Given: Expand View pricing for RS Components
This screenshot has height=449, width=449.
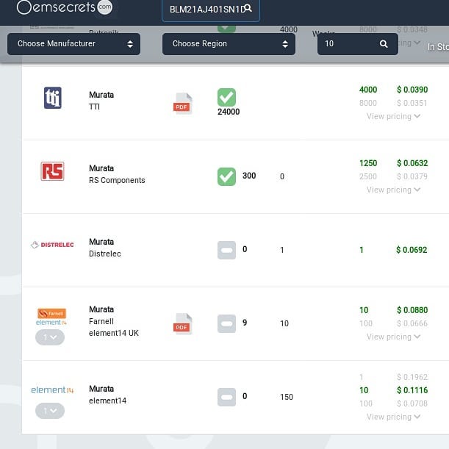Looking at the screenshot, I should pos(393,190).
